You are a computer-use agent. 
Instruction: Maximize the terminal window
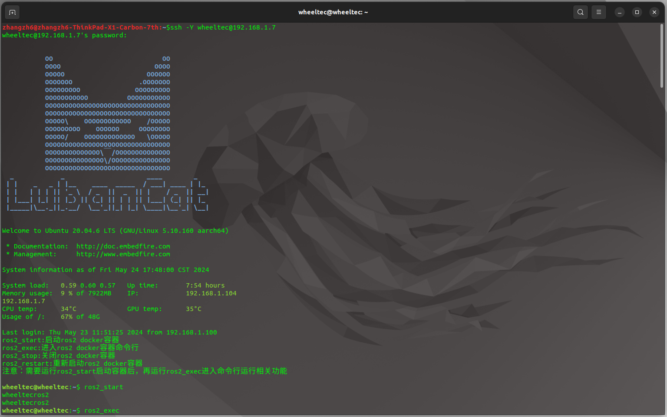tap(637, 12)
